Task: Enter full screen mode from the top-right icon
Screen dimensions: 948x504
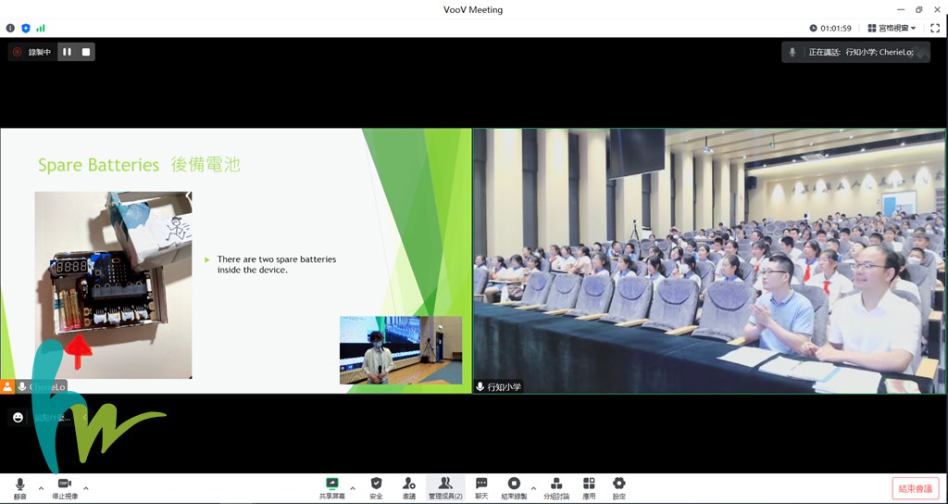Action: click(935, 28)
